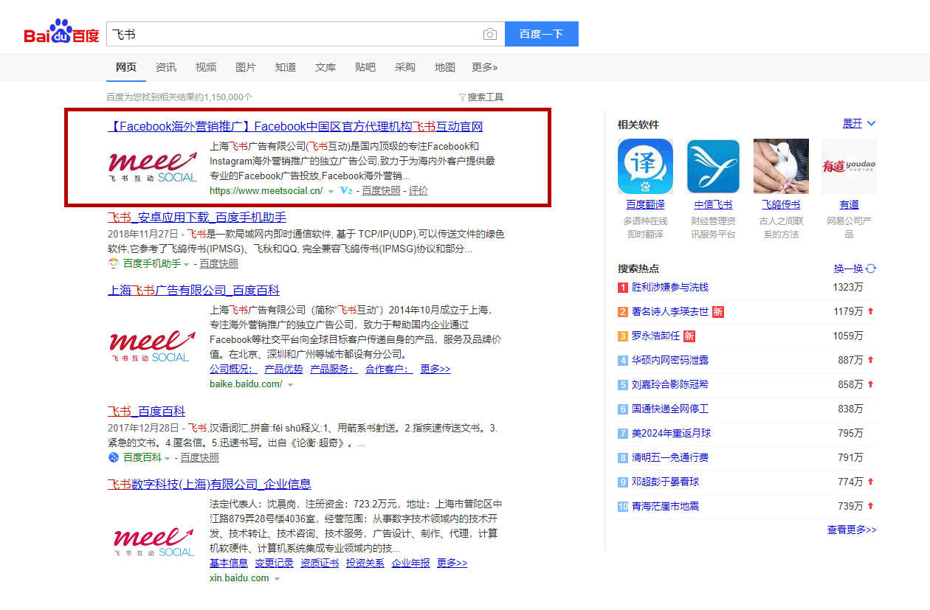This screenshot has height=610, width=930.
Task: Open hot search 美2024年重返月球
Action: click(x=672, y=433)
